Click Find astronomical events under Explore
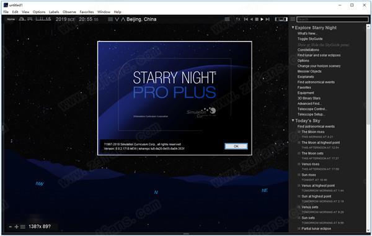Screen dimensions: 372x236 pos(316,82)
